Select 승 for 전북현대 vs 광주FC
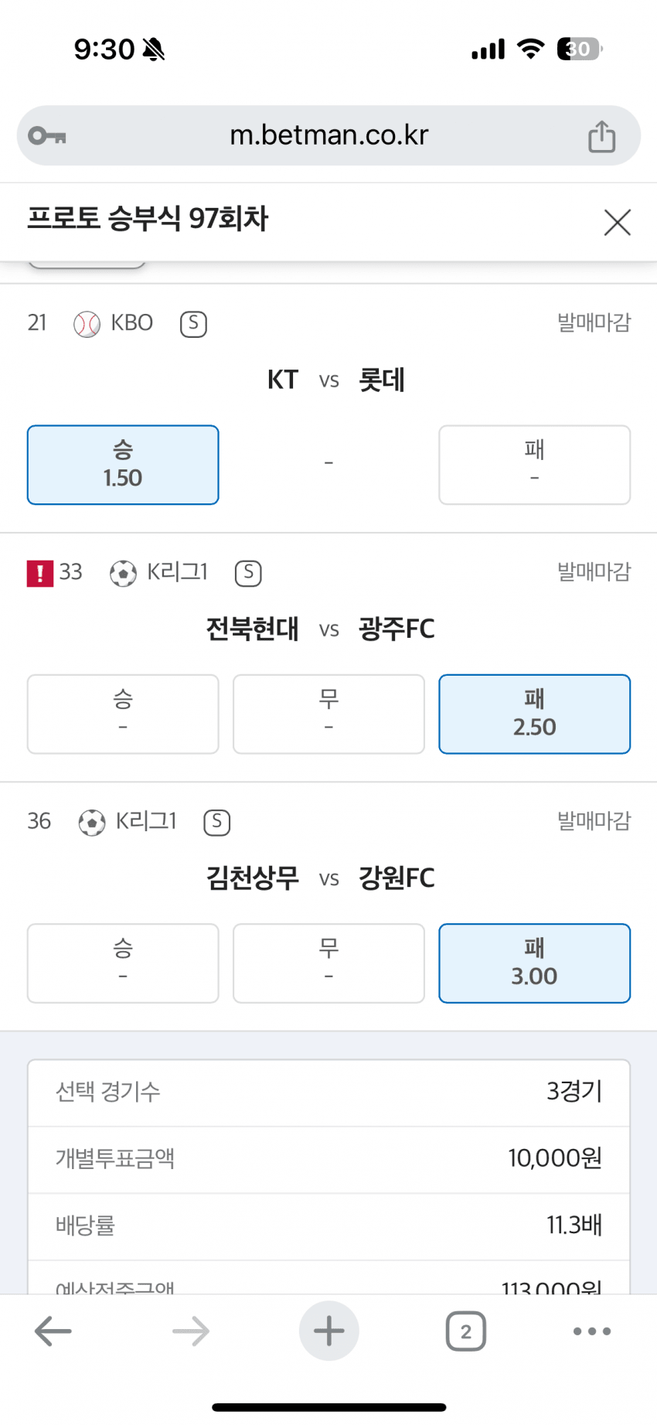The width and height of the screenshot is (657, 1425). 123,714
